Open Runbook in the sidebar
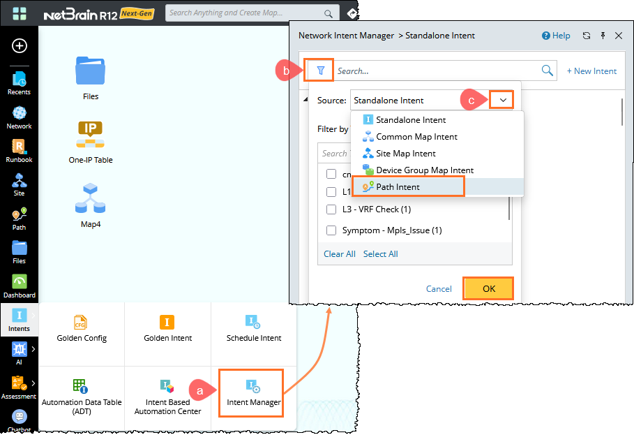Viewport: 634px width, 435px height. (x=19, y=151)
